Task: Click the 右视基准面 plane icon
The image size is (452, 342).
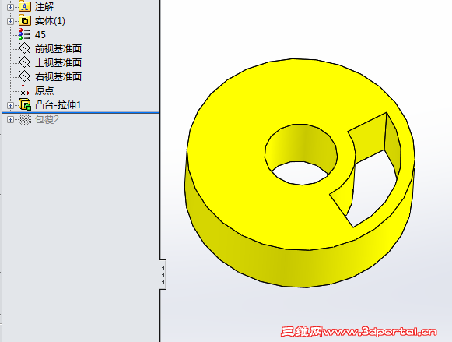Action: (24, 76)
